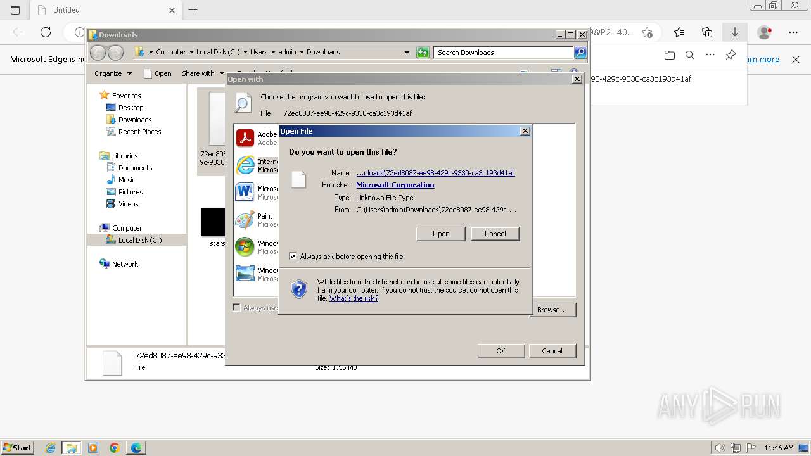Click the volume icon in system tray
The width and height of the screenshot is (811, 456).
click(x=720, y=448)
